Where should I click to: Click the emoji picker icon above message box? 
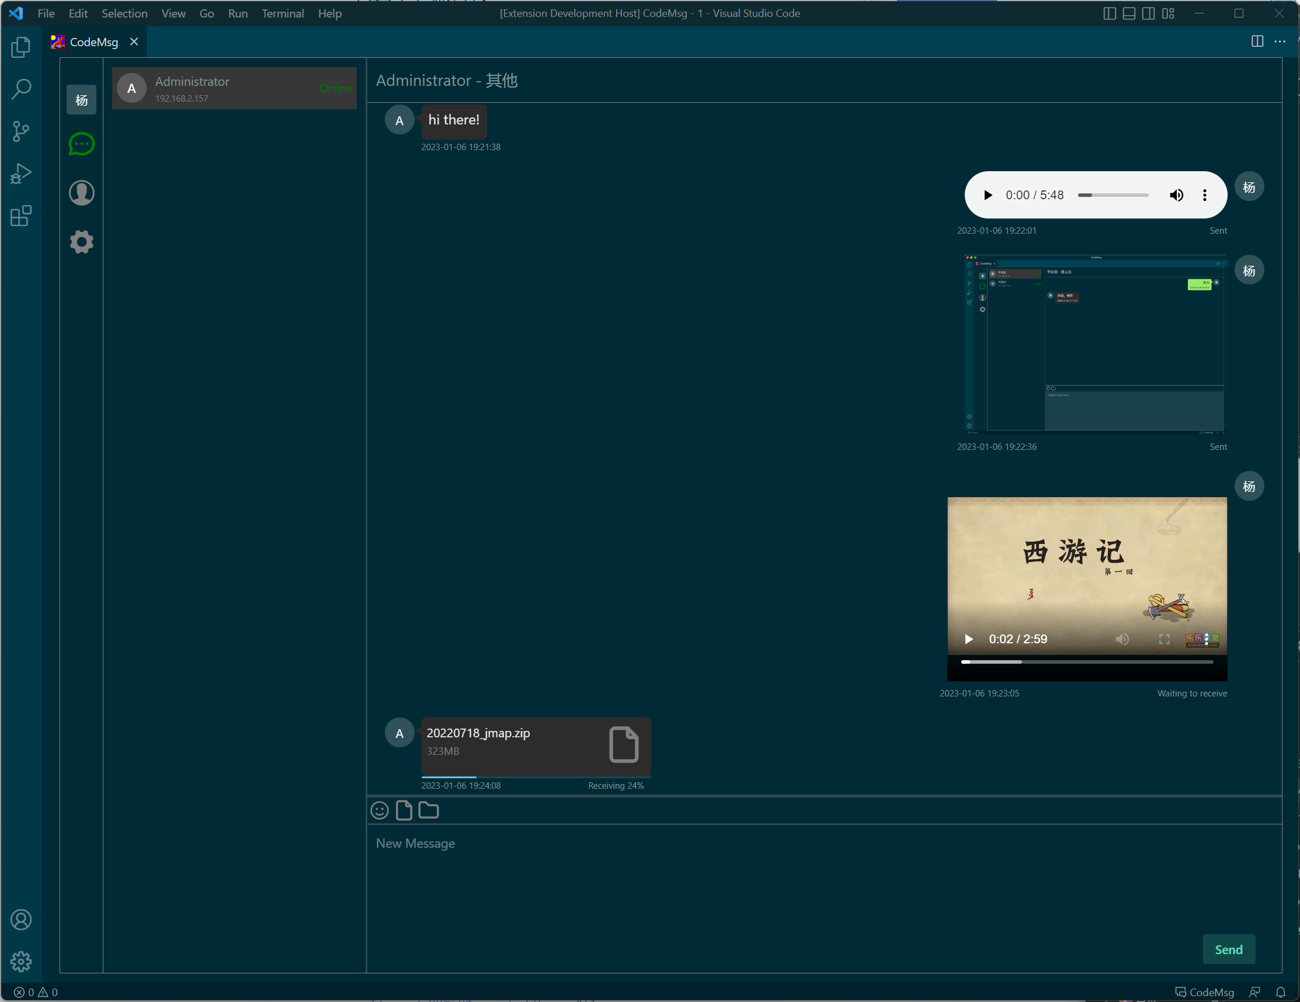coord(380,810)
